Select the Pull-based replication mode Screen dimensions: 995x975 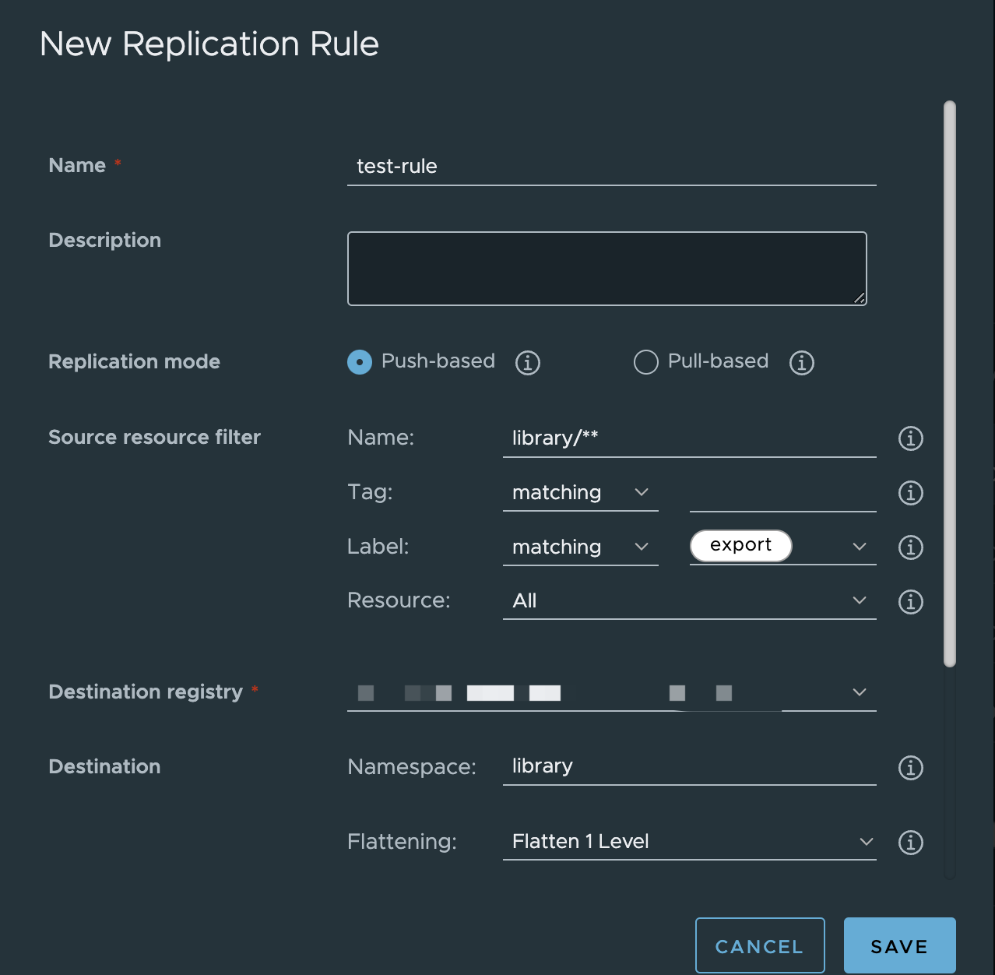point(645,362)
